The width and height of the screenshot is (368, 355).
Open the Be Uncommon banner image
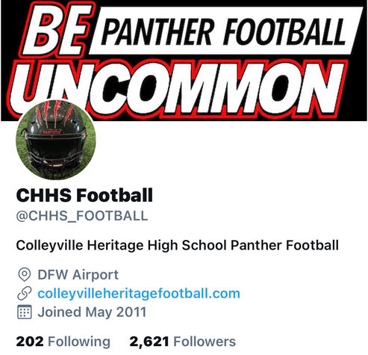click(x=184, y=61)
